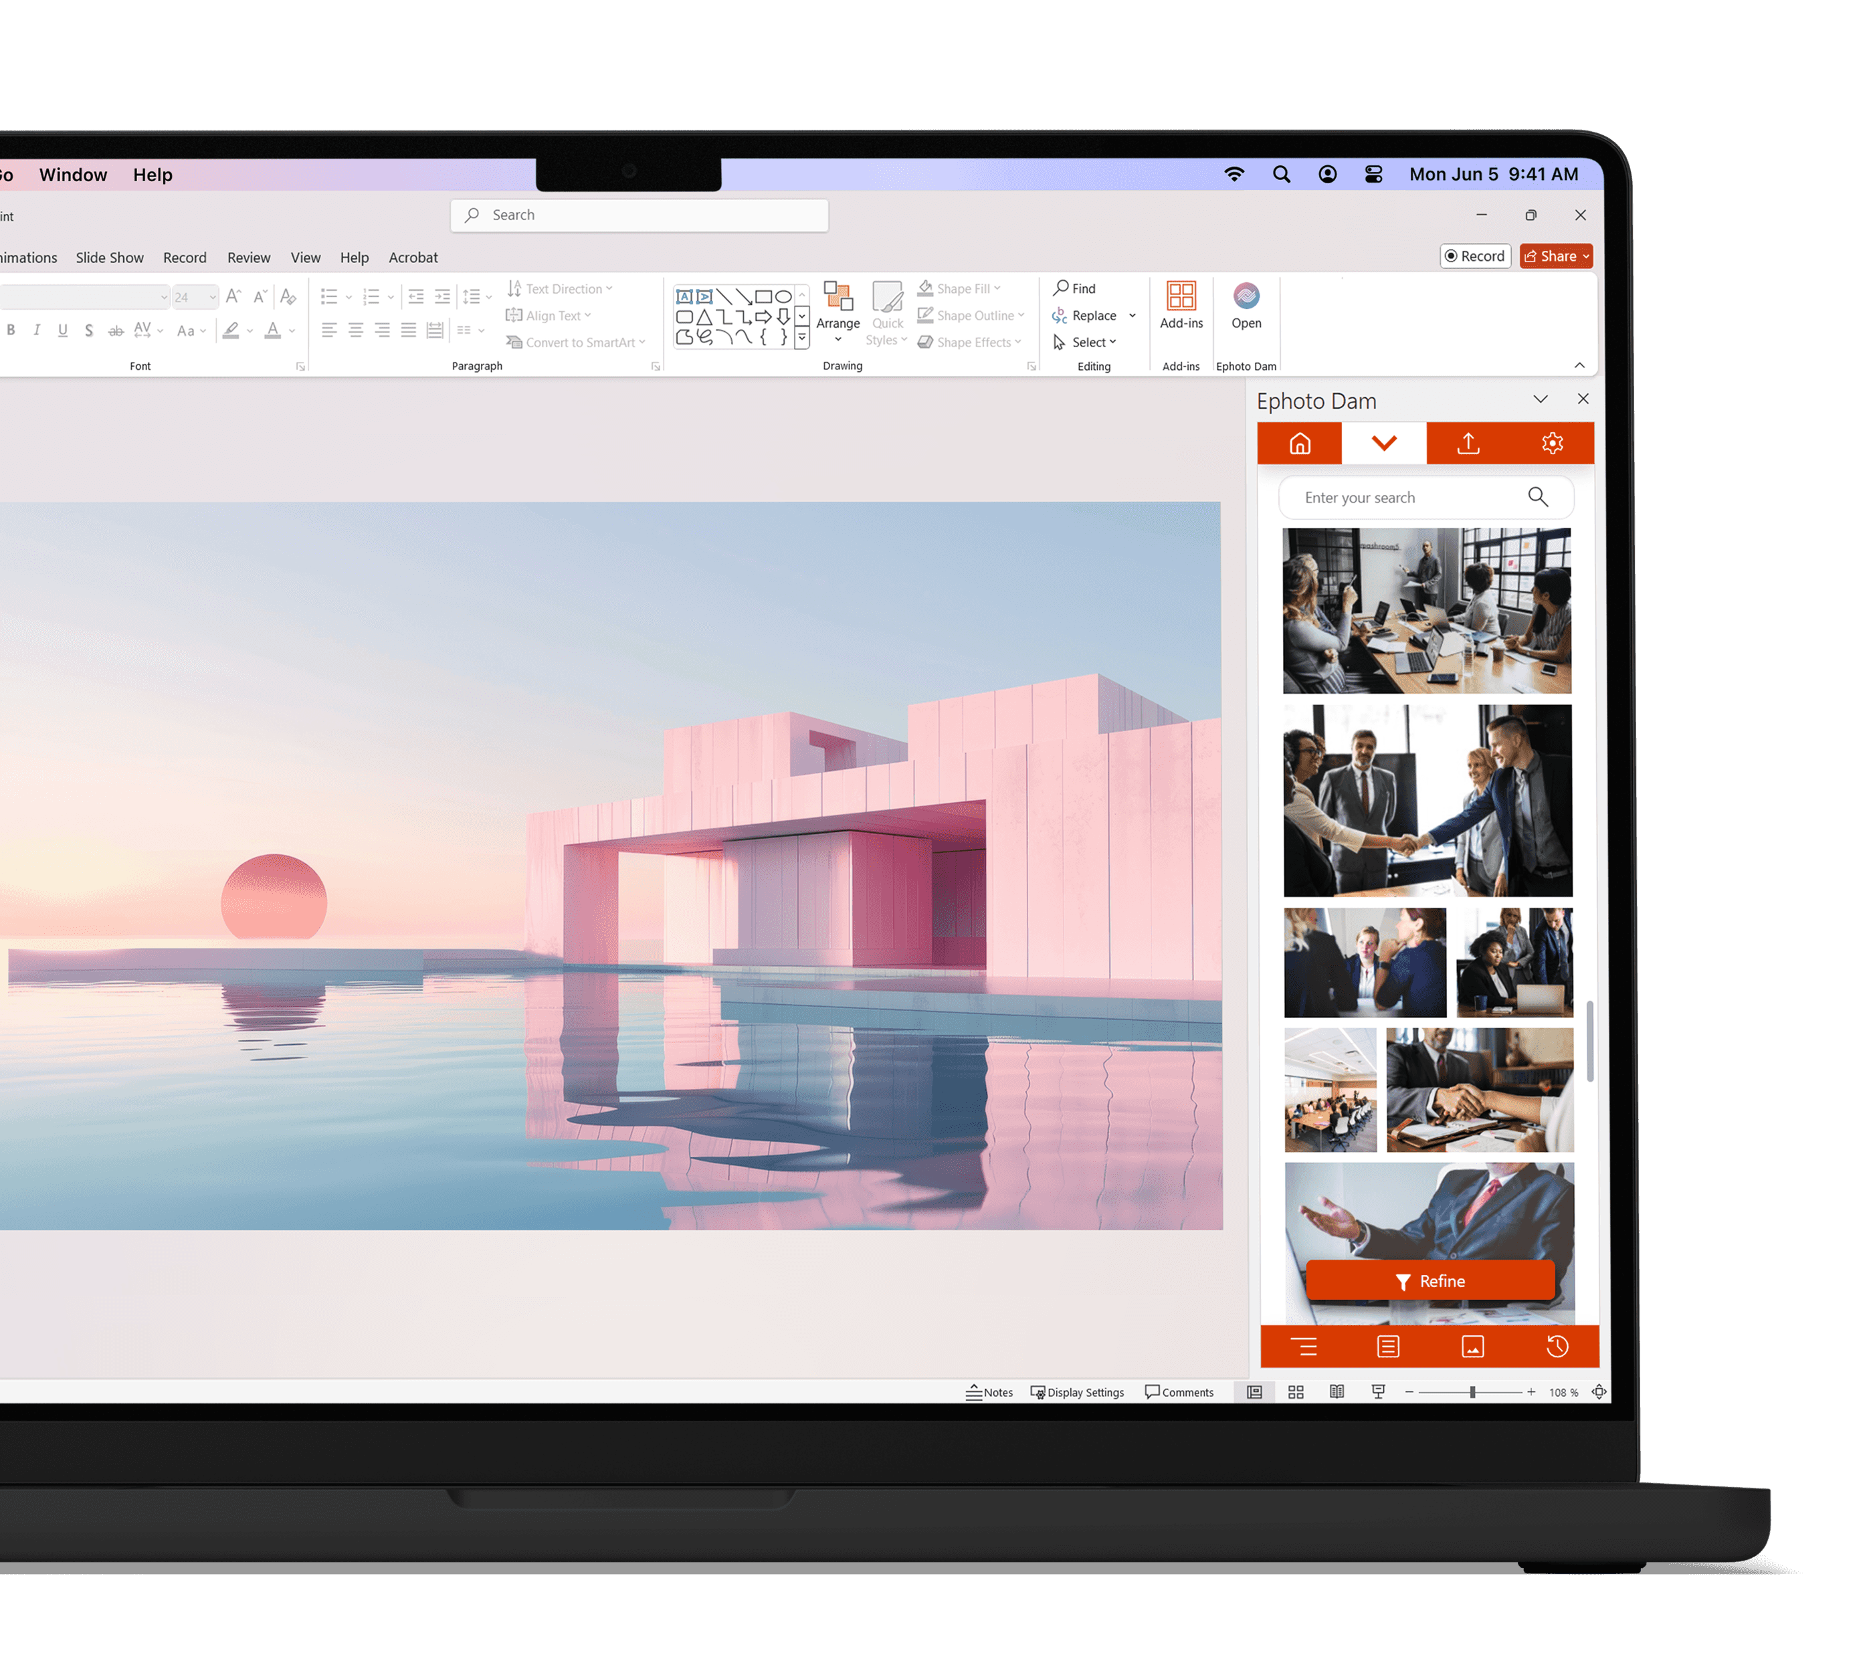Open Text Direction options
Image resolution: width=1873 pixels, height=1665 pixels.
560,288
